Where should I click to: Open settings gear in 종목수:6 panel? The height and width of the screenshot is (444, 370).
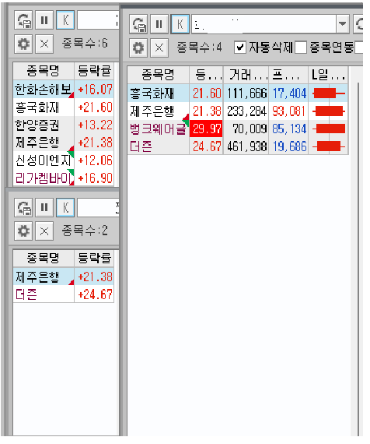pos(23,44)
